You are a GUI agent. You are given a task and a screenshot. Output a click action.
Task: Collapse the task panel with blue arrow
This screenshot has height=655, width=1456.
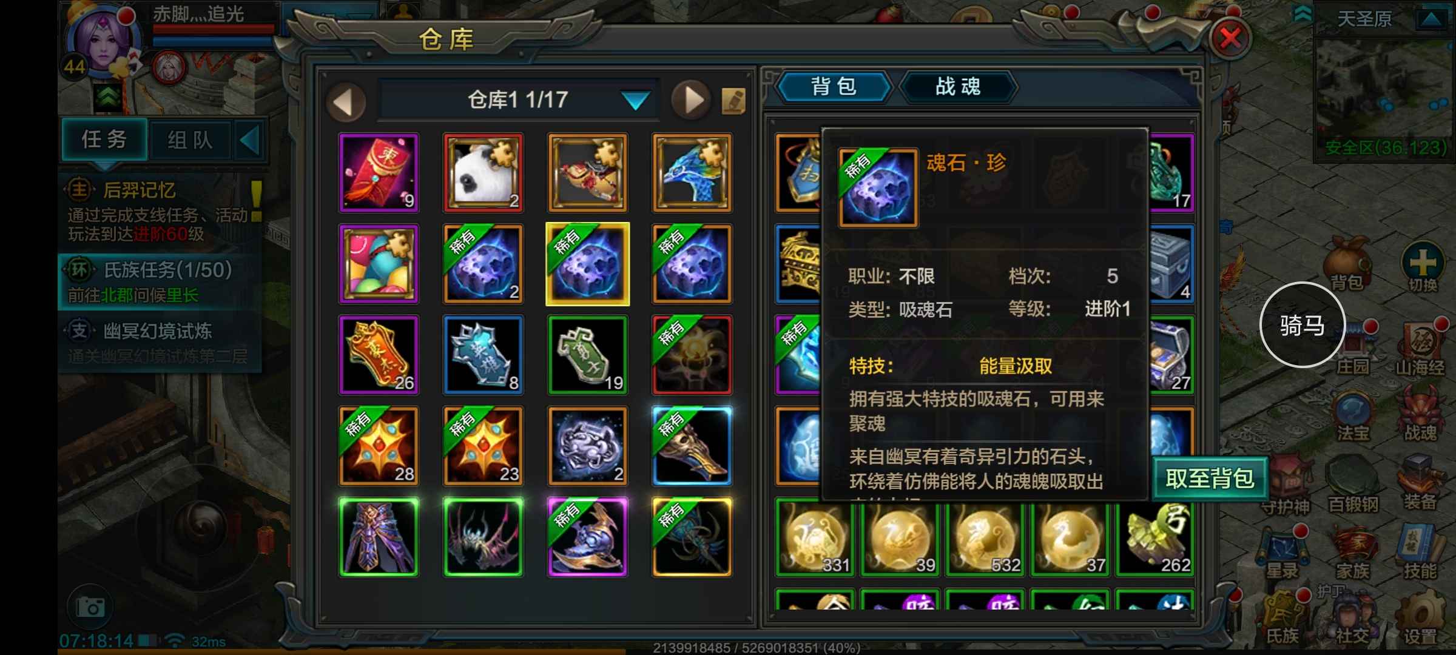click(x=250, y=139)
